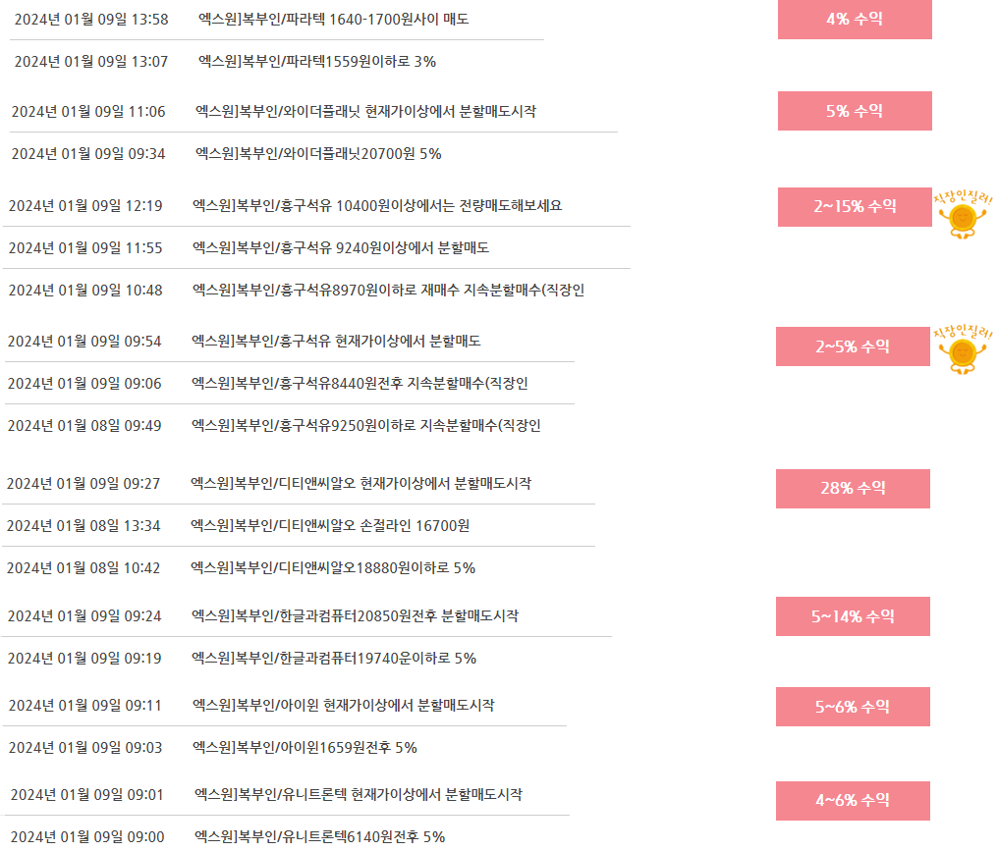Viewport: 998px width, 851px height.
Task: Click sun mascot icon beside 2~5% 수익
Action: [963, 348]
